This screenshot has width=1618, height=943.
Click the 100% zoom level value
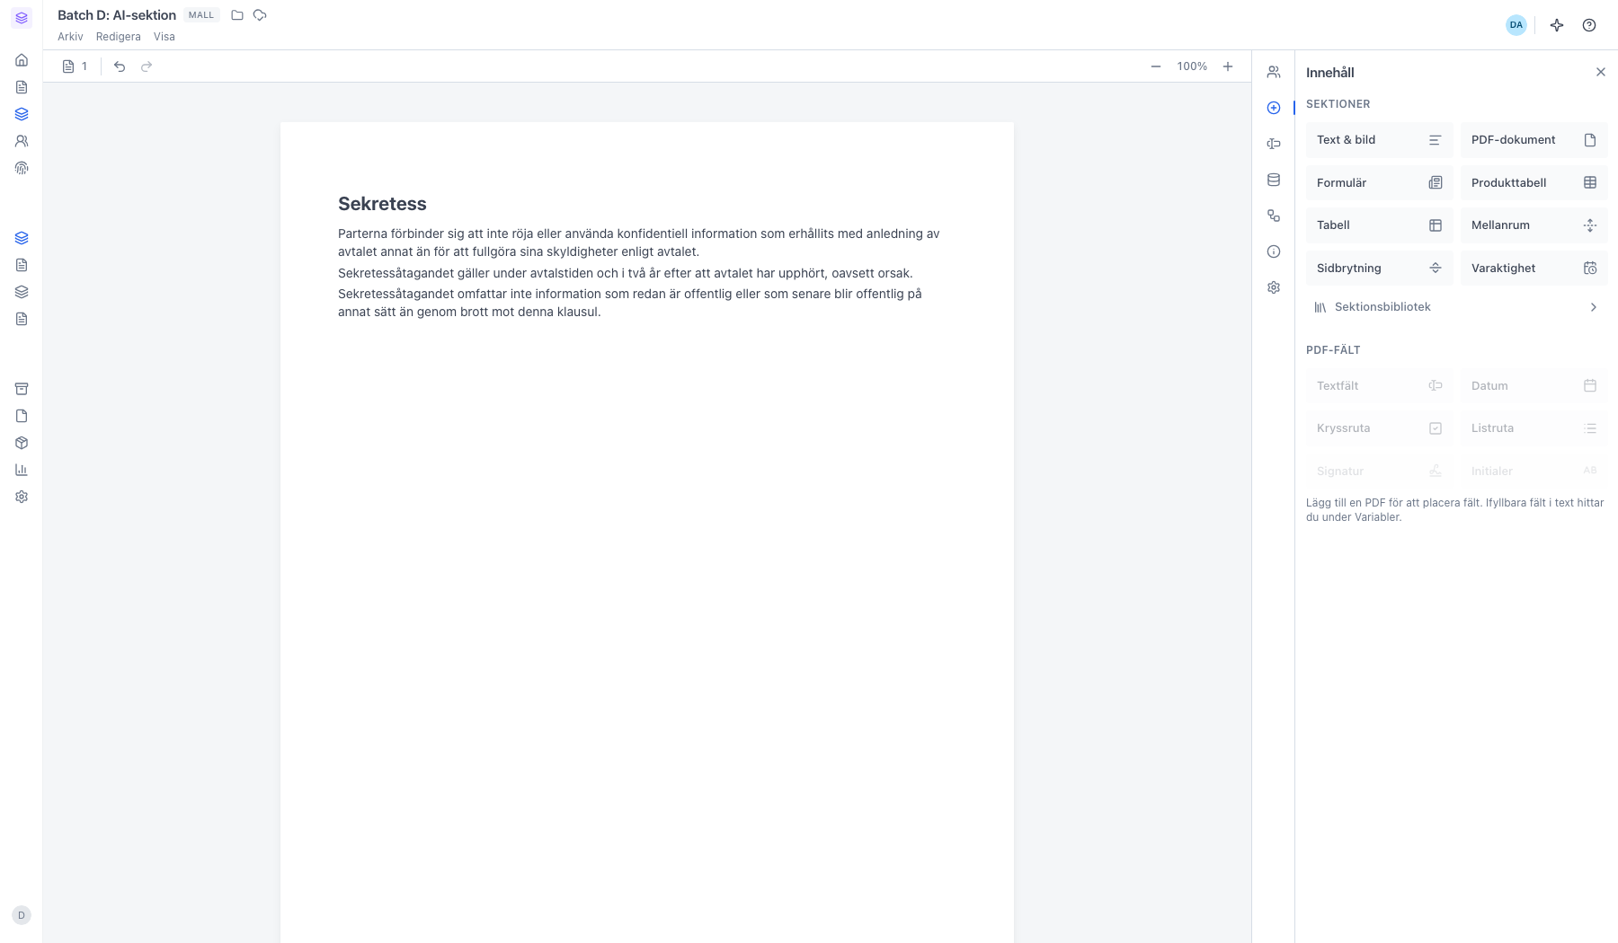1192,66
